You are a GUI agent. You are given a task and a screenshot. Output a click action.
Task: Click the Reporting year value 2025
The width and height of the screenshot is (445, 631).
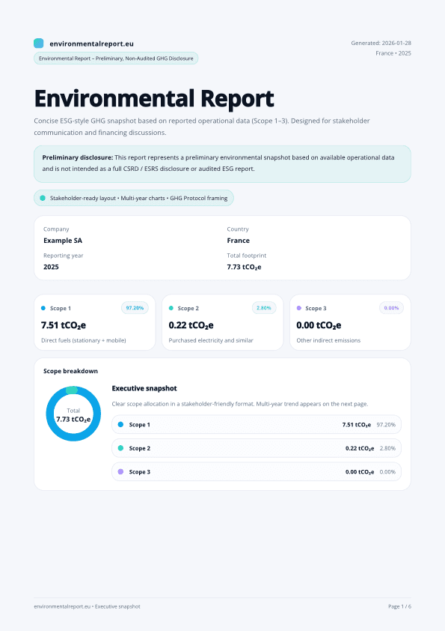tap(51, 267)
